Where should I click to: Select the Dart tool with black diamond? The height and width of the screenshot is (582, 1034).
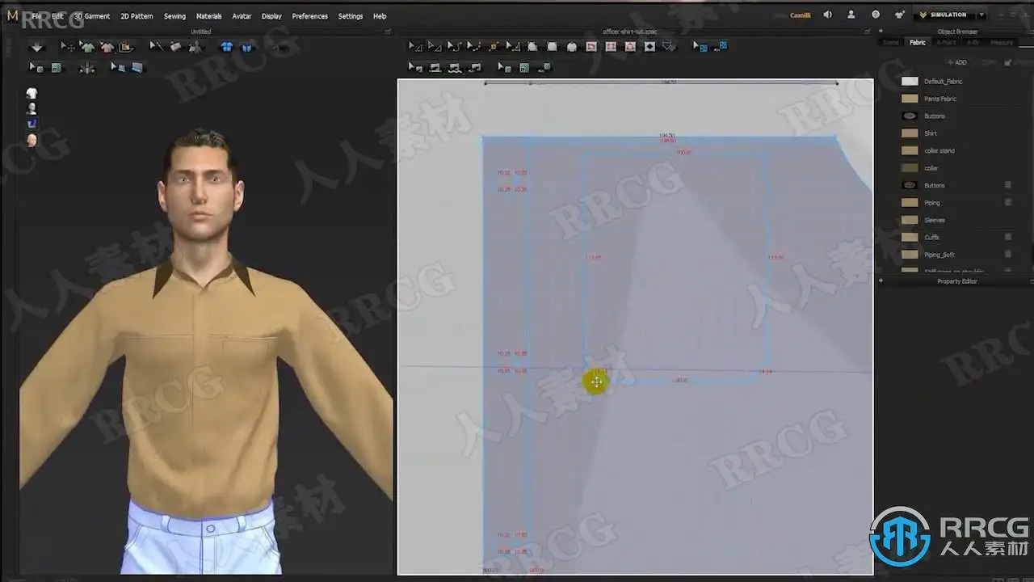tap(649, 47)
